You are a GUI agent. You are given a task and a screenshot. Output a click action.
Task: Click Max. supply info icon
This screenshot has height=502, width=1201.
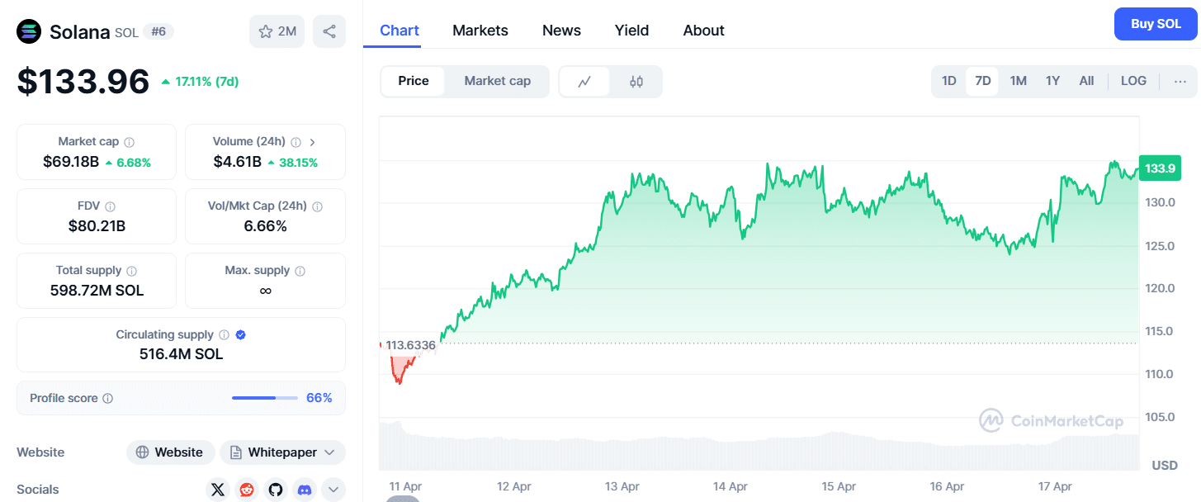[300, 271]
